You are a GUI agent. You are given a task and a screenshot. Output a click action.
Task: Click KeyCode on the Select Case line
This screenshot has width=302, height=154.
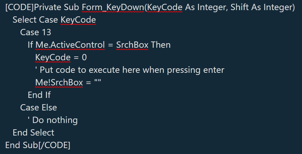pos(78,20)
